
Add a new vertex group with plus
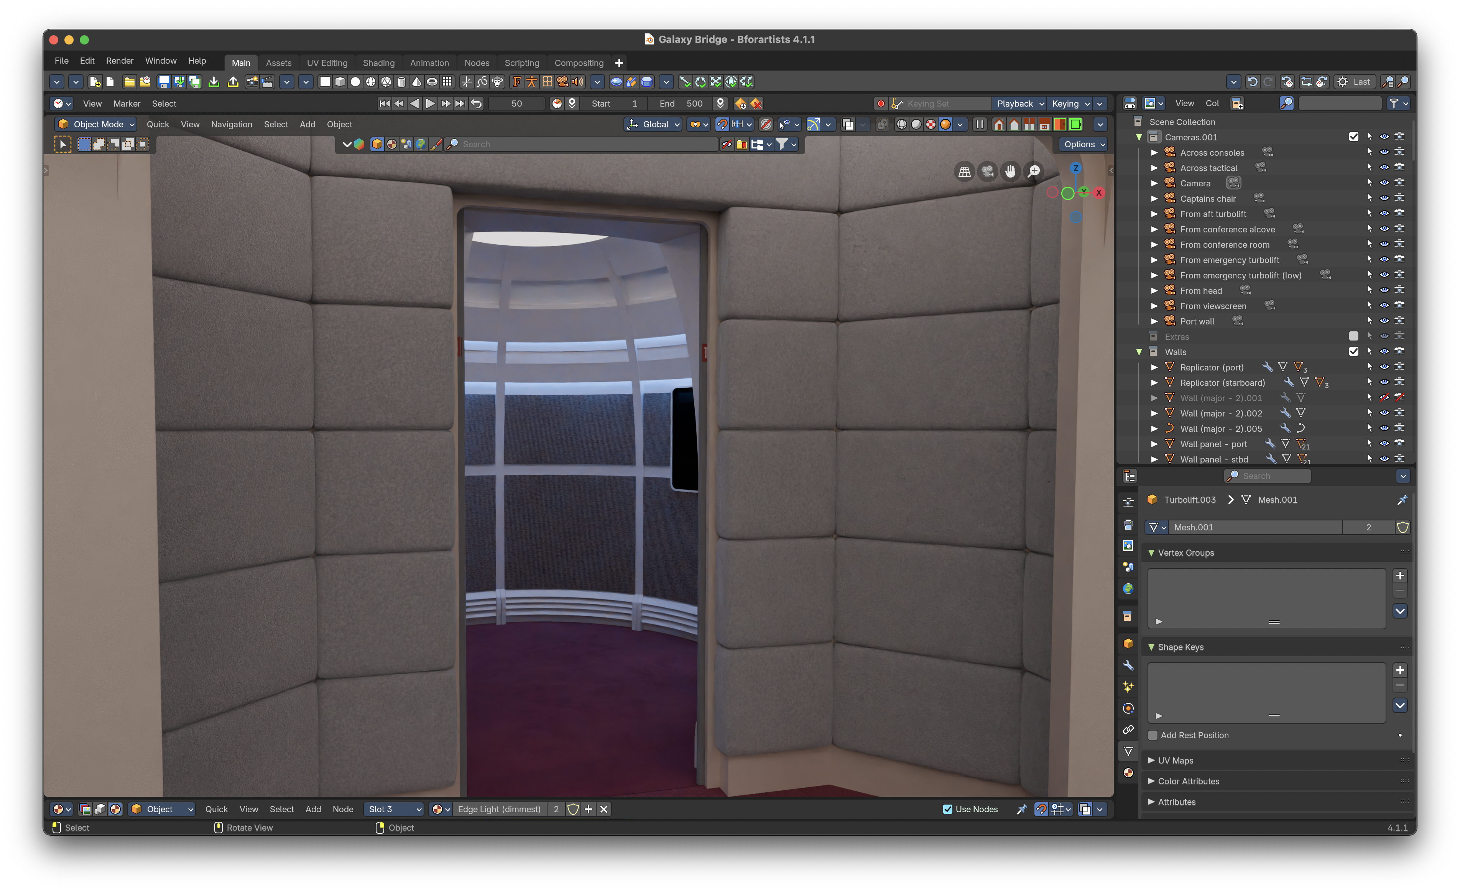pos(1399,576)
